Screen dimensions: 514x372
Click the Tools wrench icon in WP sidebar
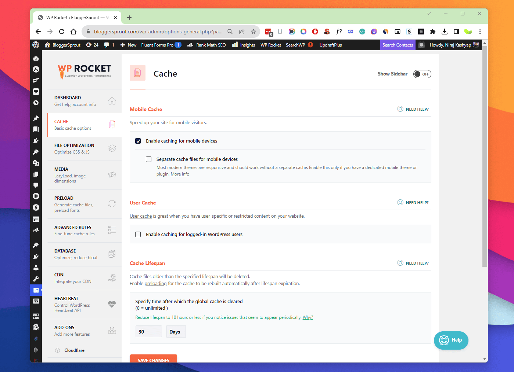(x=36, y=279)
